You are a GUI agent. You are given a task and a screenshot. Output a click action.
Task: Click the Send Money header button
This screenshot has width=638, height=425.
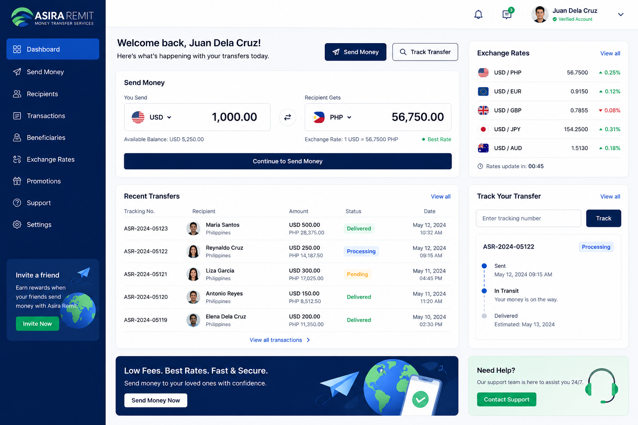[356, 52]
